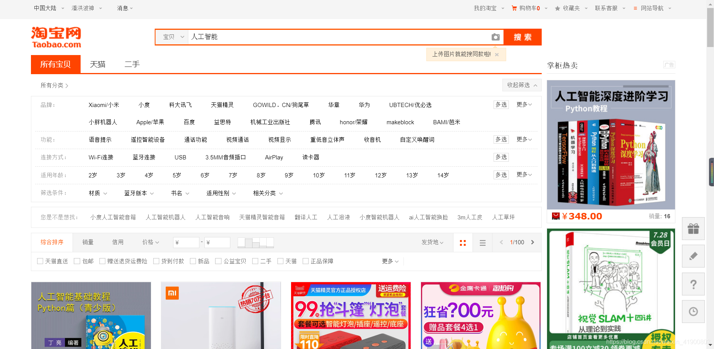The width and height of the screenshot is (714, 349).
Task: Filter by age 8岁
Action: pos(261,175)
